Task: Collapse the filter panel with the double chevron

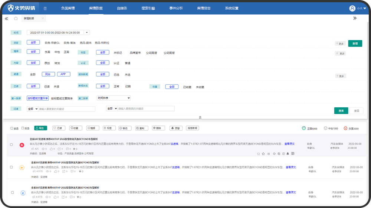Action: (200, 117)
